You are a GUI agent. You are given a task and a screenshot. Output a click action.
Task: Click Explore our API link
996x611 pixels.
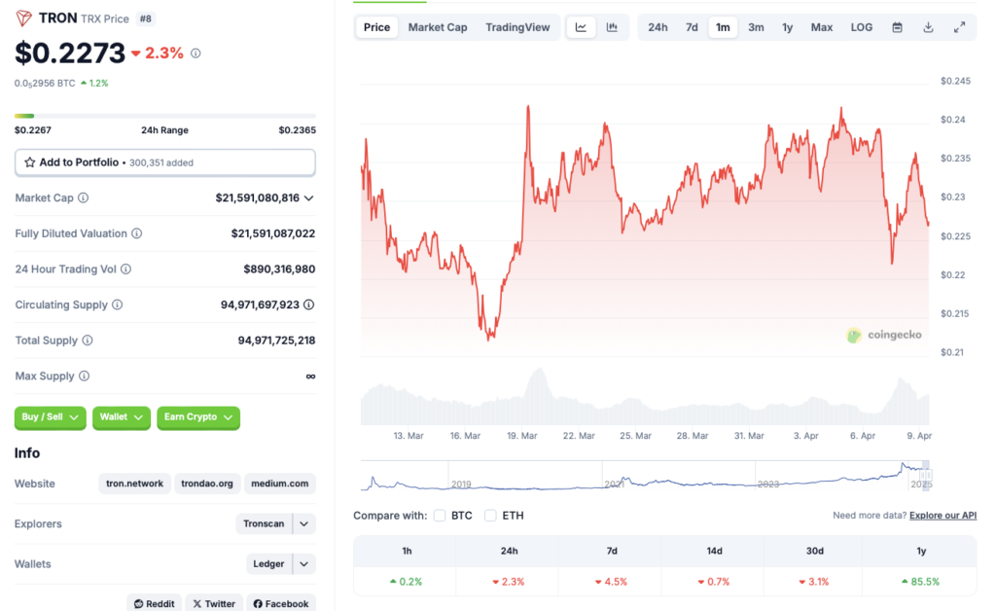pos(943,515)
